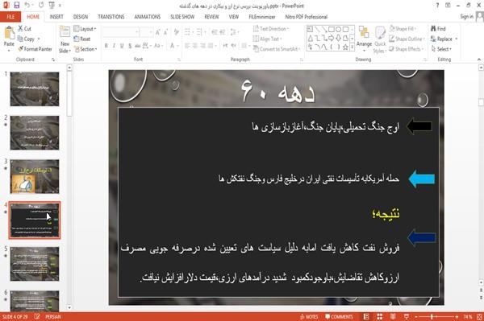This screenshot has width=484, height=321.
Task: Switch to Slide Sorter view icon
Action: coord(380,317)
